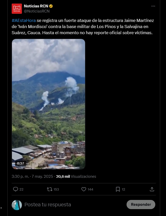
Task: Like the tweet with the heart icon
Action: [84, 189]
